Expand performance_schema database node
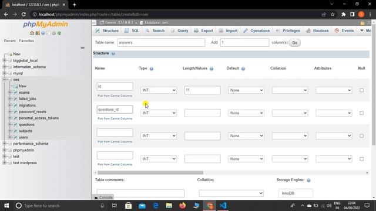This screenshot has width=376, height=211. 4,144
